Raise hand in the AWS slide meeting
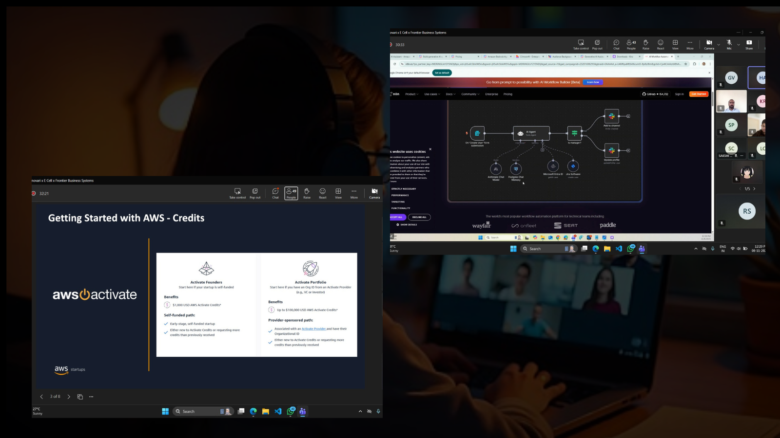The image size is (780, 438). coord(307,193)
